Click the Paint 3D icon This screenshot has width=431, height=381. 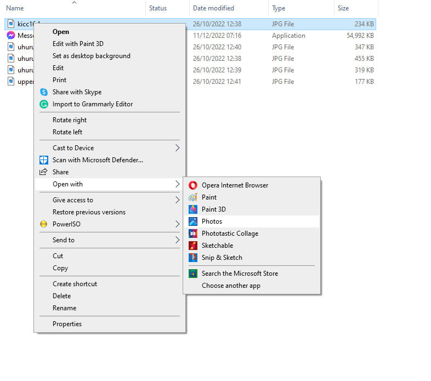click(x=193, y=209)
